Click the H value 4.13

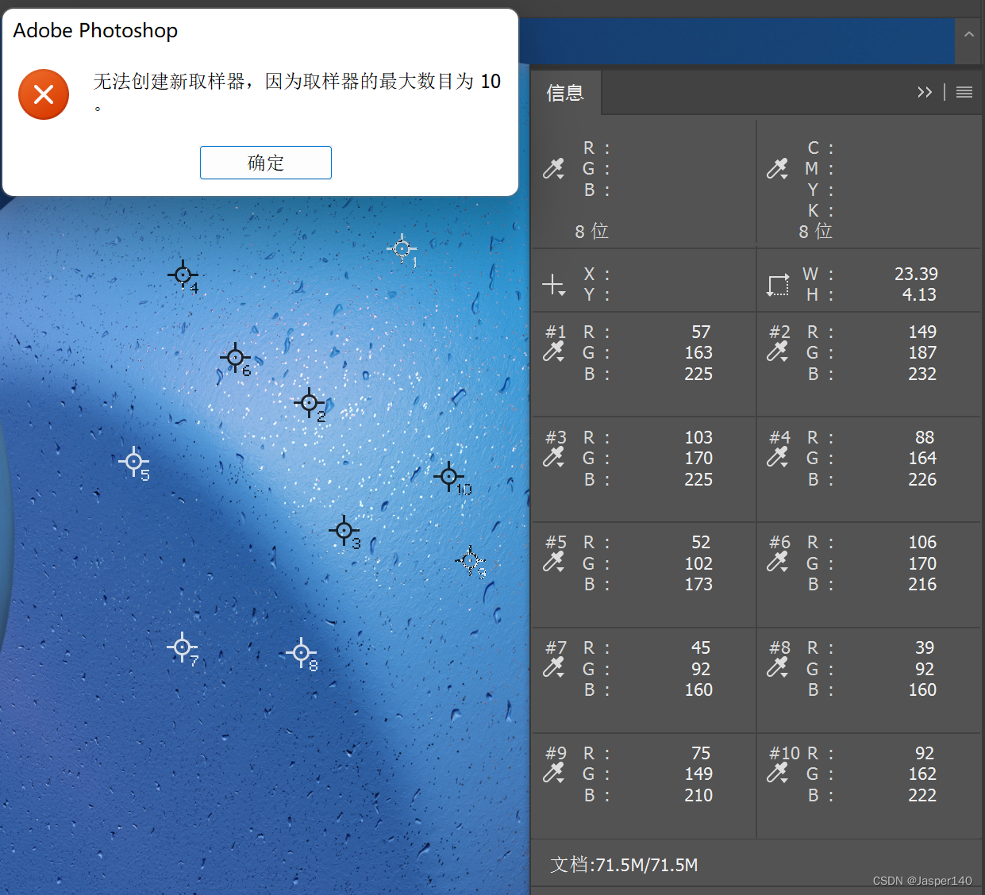919,294
